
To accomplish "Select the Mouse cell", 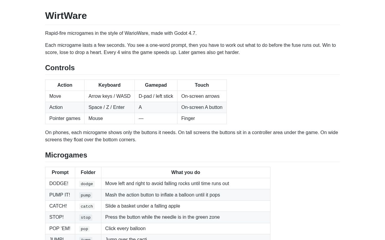I will tap(109, 118).
